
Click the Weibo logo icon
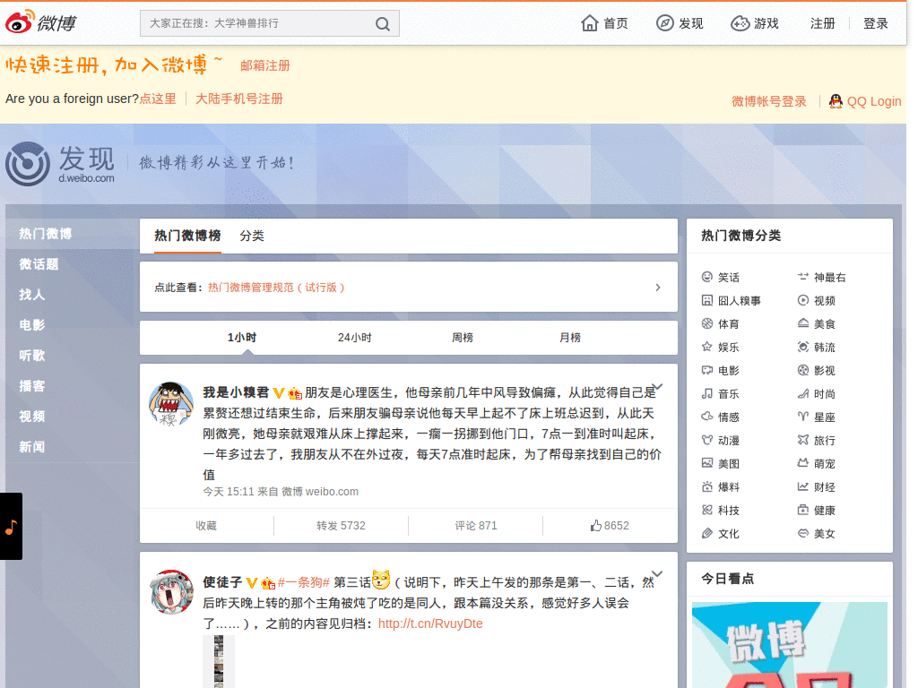(x=20, y=22)
